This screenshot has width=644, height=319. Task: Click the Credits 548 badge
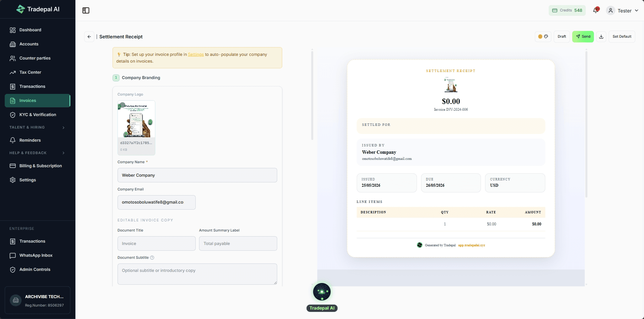567,10
